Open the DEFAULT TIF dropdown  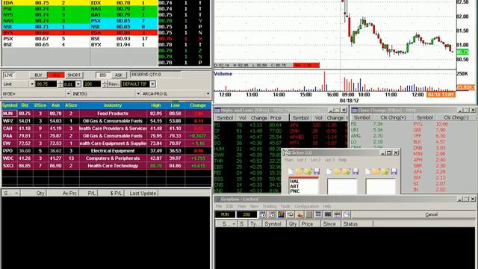pyautogui.click(x=152, y=84)
